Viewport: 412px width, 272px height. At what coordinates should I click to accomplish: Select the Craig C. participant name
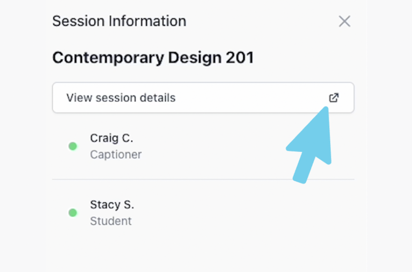click(111, 138)
